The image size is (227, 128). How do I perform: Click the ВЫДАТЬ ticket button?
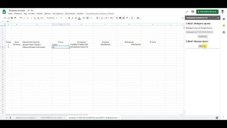pos(203,46)
